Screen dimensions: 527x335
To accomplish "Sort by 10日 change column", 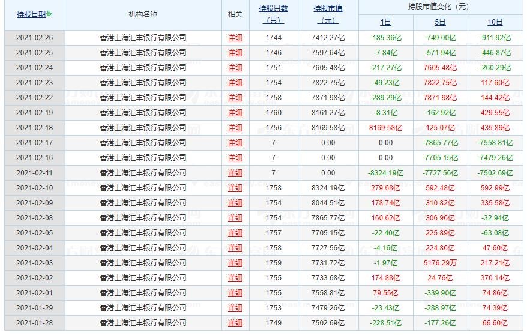I will click(495, 22).
